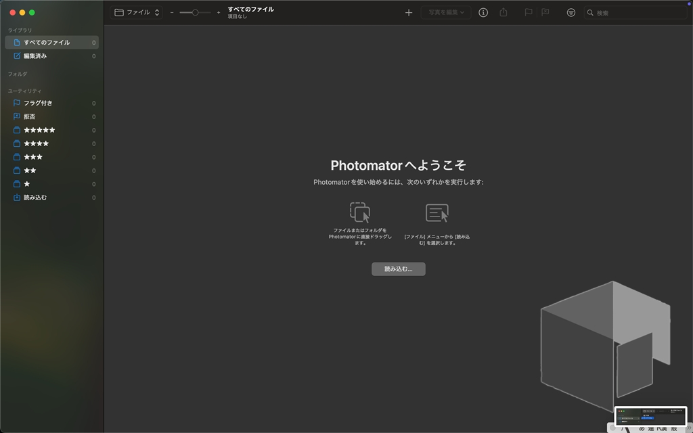This screenshot has height=433, width=693.
Task: Click the flag icon beside フラグ付き
Action: point(17,103)
